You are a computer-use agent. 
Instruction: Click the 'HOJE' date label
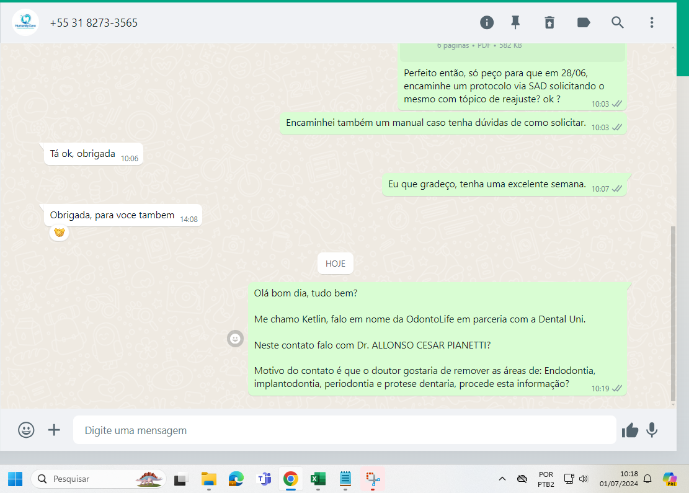point(336,264)
